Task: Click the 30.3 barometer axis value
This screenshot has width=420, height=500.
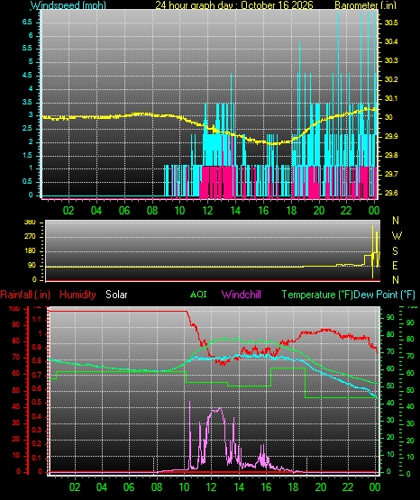Action: click(x=391, y=60)
